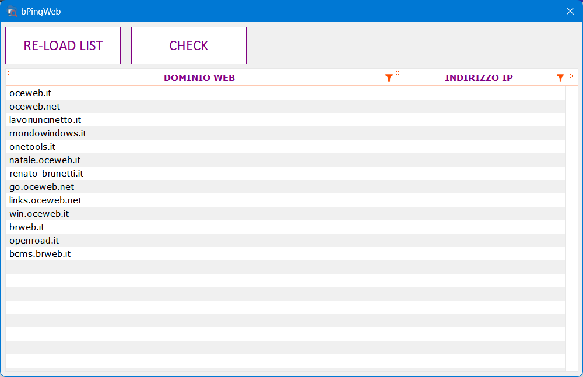Expand columns with the right chevron arrow
Screen dimensions: 583x377
click(571, 76)
